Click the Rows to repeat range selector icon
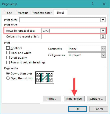The image size is (110, 114). point(103,31)
